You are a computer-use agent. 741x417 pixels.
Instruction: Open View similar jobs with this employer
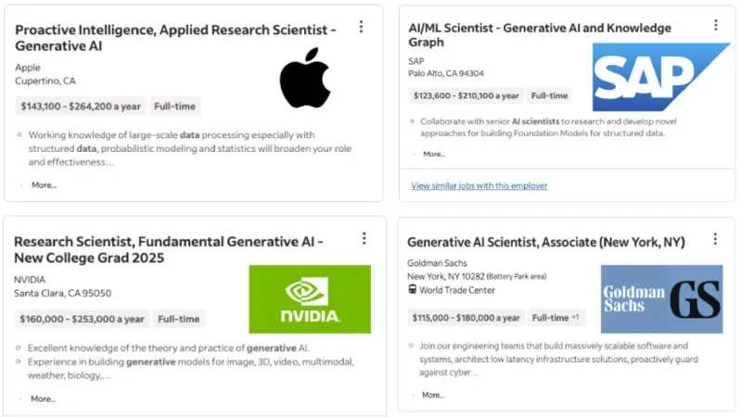pyautogui.click(x=479, y=185)
